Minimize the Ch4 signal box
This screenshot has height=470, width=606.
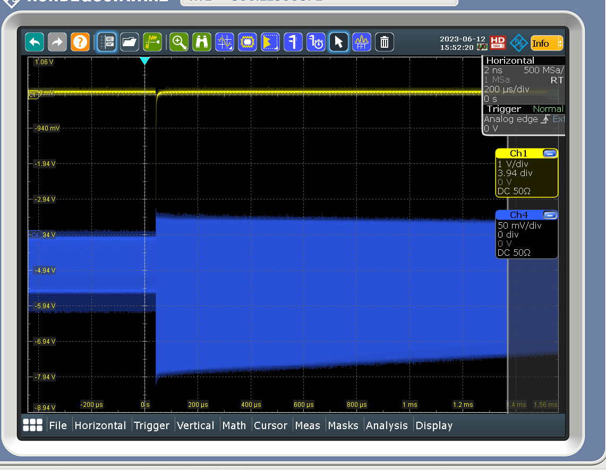[x=550, y=215]
